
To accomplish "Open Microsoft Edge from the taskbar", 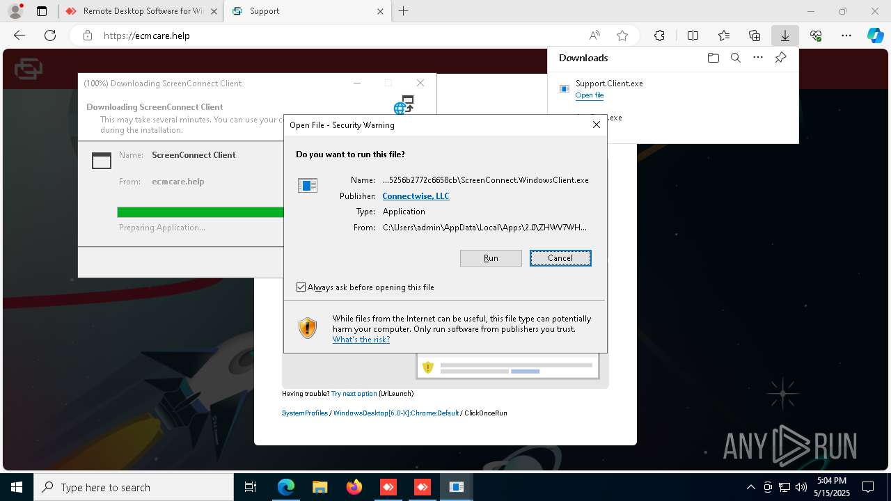I will pyautogui.click(x=286, y=487).
